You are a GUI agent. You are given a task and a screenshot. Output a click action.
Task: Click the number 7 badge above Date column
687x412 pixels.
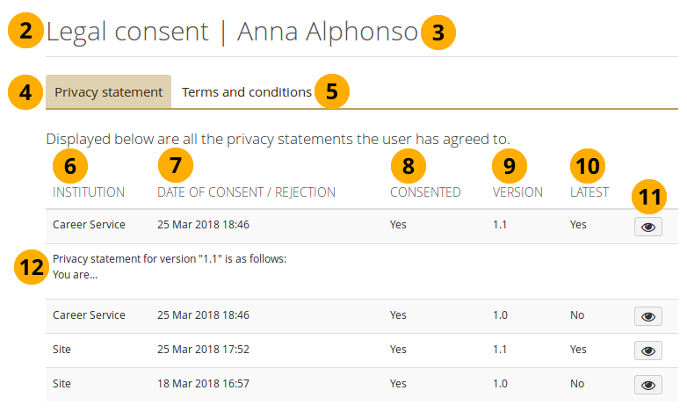click(175, 164)
